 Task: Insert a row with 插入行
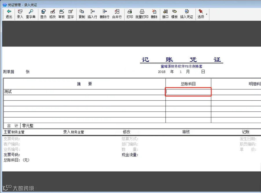(93, 14)
